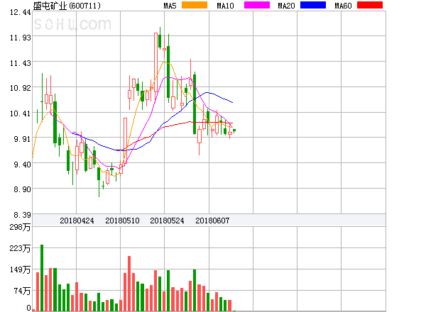Screen dimensions: 426x312
Task: Click the 9.91 price axis label
Action: [x=22, y=139]
